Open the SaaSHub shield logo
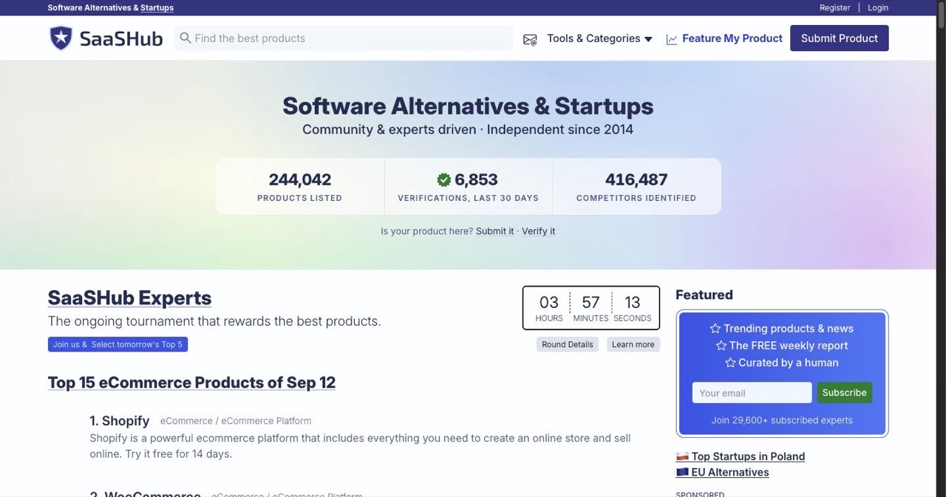 [61, 38]
